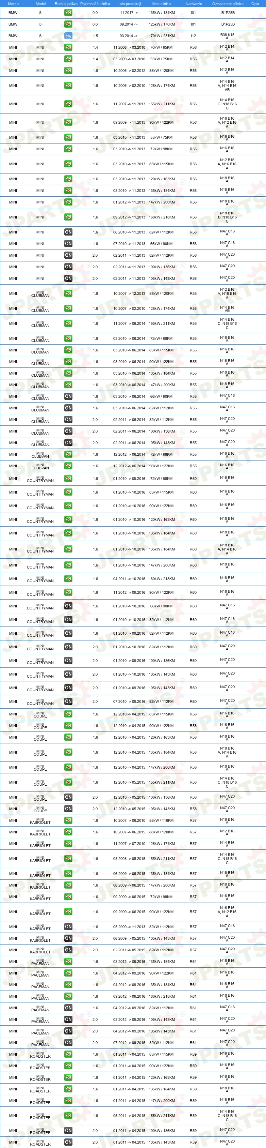Select petrol icon in Clubman 10.2007 -> 02.2010 row
Image resolution: width=266 pixels, height=1148 pixels.
[68, 308]
